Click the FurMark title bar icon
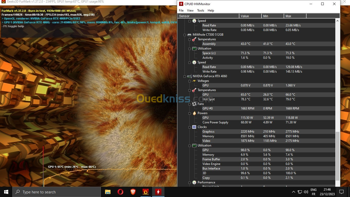Screen dimensions: 350x197 pos(4,2)
